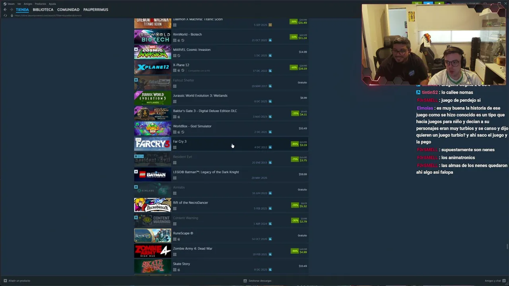509x286 pixels.
Task: Open the Amigos menu
Action: (x=28, y=4)
